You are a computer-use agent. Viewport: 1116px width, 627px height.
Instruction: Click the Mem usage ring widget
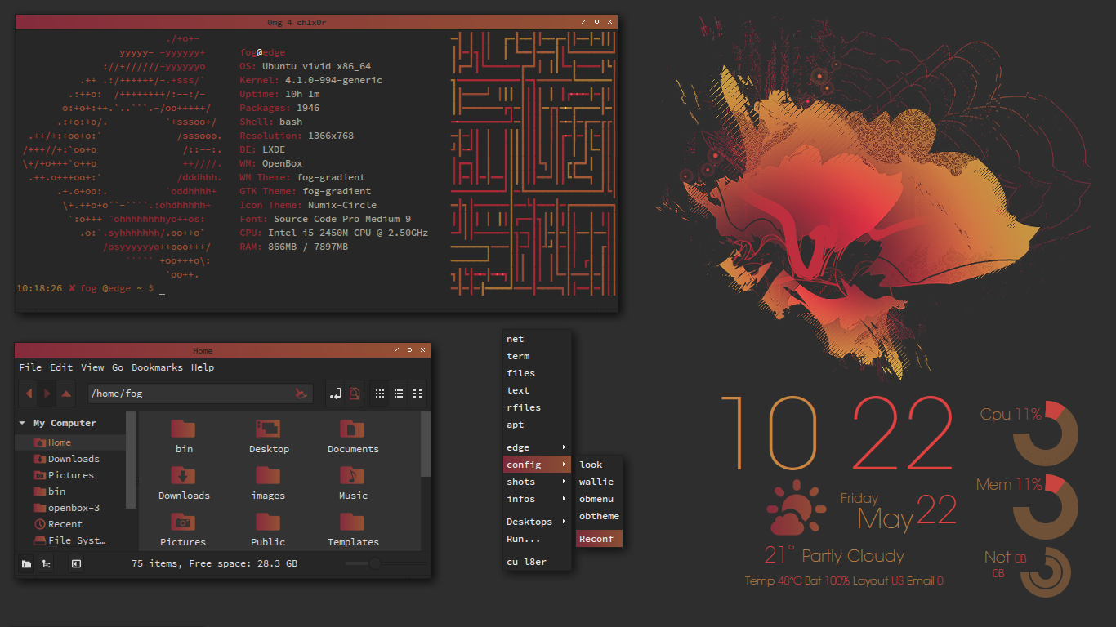pyautogui.click(x=1046, y=506)
